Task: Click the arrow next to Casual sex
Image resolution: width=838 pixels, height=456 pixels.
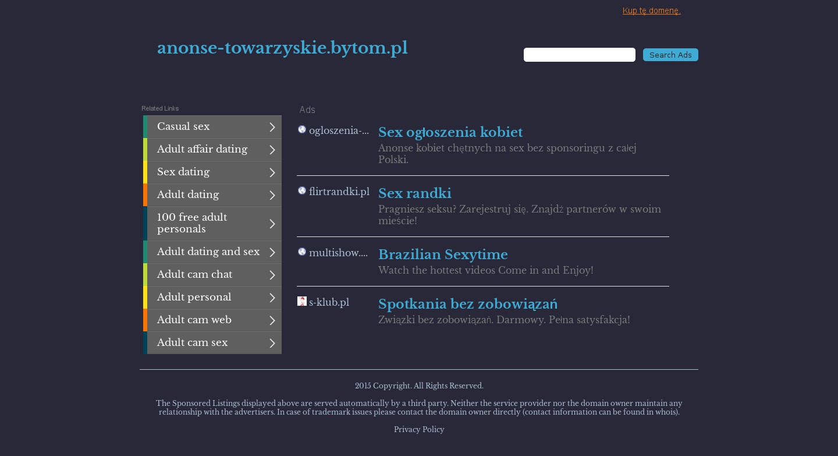Action: 272,127
